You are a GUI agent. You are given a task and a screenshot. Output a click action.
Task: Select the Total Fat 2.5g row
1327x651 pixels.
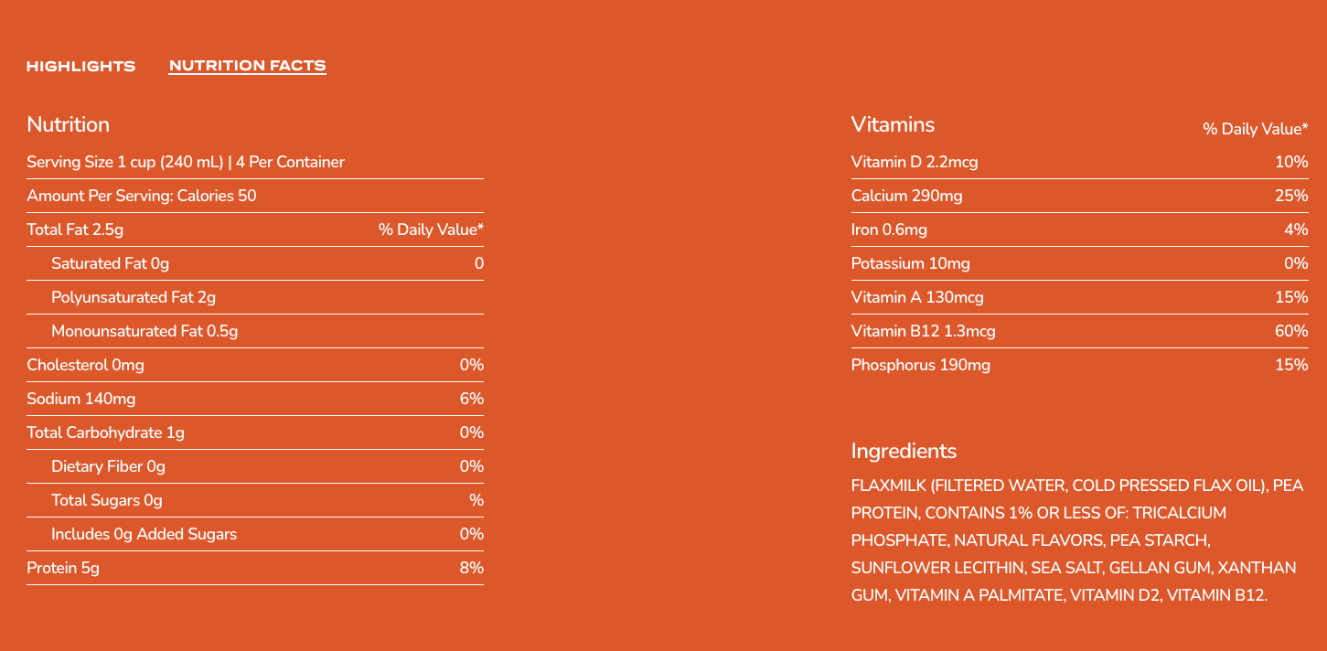point(75,229)
